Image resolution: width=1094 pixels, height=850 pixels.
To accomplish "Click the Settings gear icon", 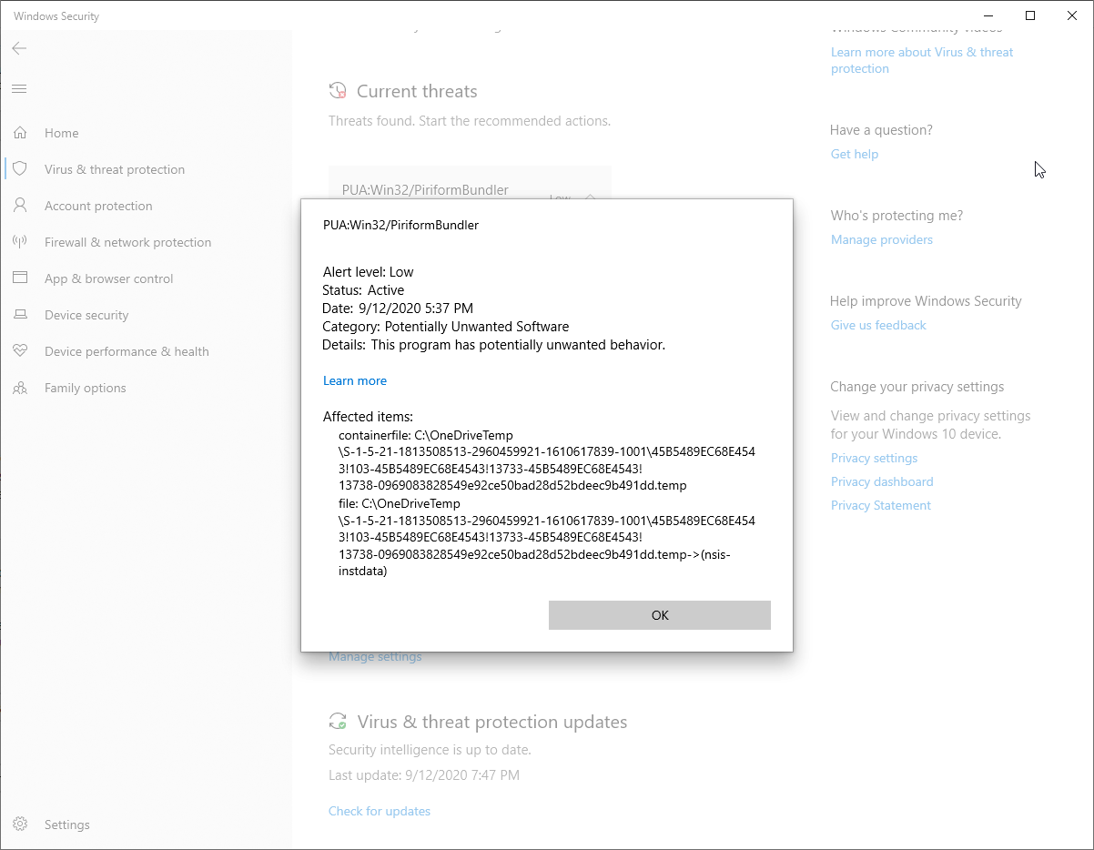I will coord(20,825).
